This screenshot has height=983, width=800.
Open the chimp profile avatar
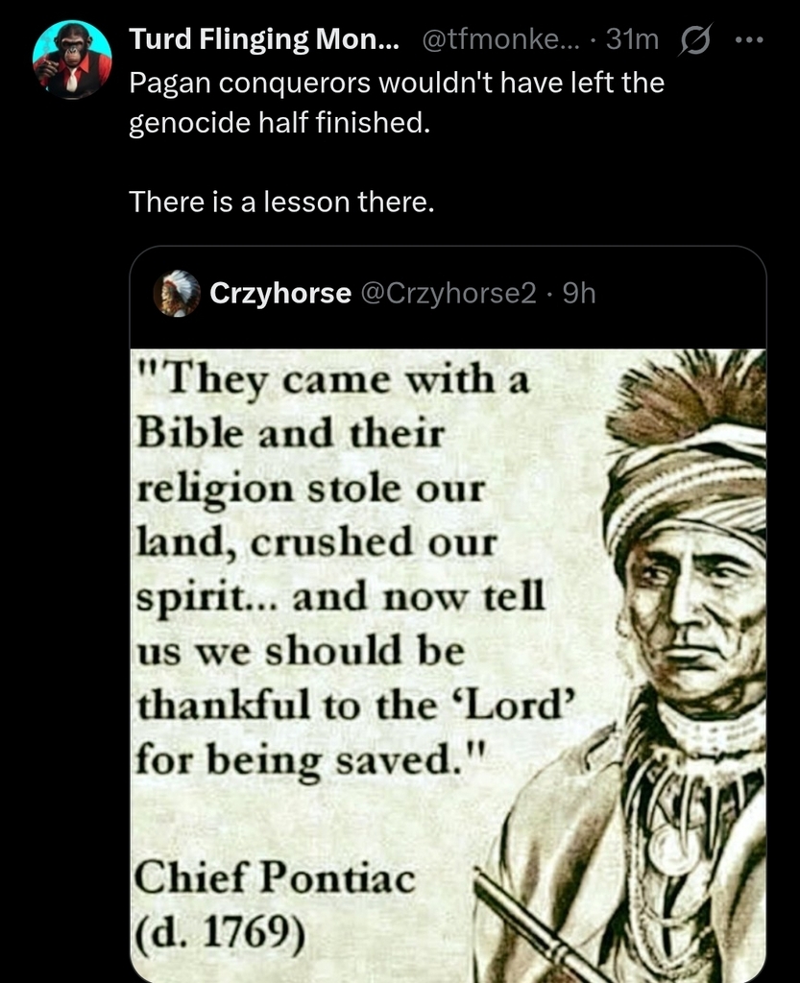(72, 60)
